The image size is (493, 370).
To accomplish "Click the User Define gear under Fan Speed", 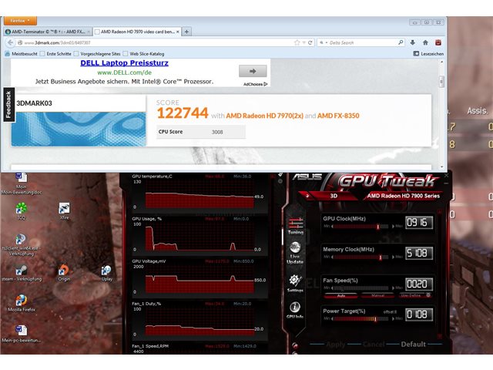I will (x=428, y=295).
